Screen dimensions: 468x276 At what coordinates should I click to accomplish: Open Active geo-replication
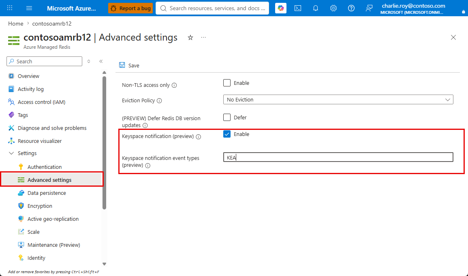pos(53,219)
